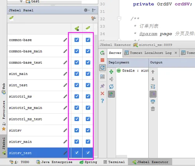Open the Web side tool window
The height and width of the screenshot is (166, 195).
point(4,89)
